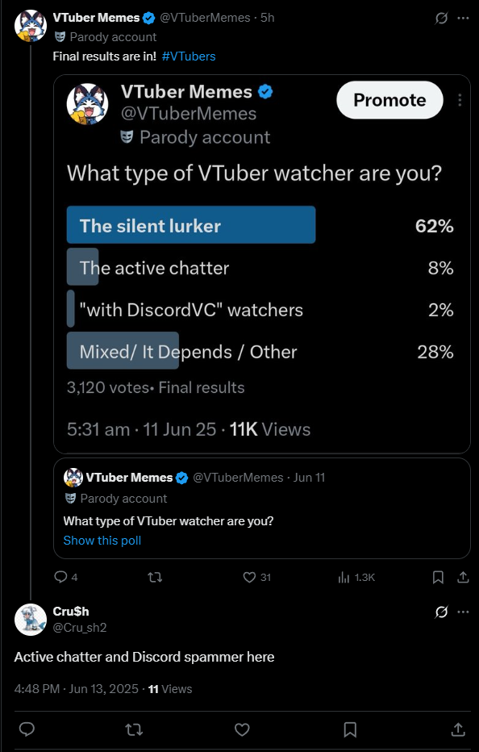
Task: Repost the VTuber Memes poll results tweet
Action: tap(155, 578)
